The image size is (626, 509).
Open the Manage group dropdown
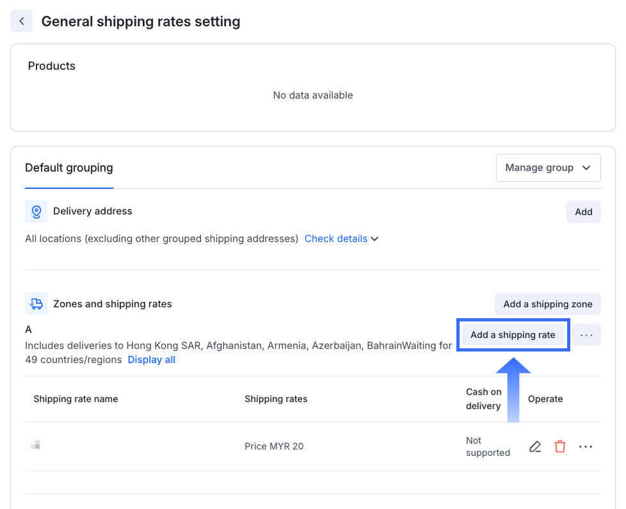548,168
